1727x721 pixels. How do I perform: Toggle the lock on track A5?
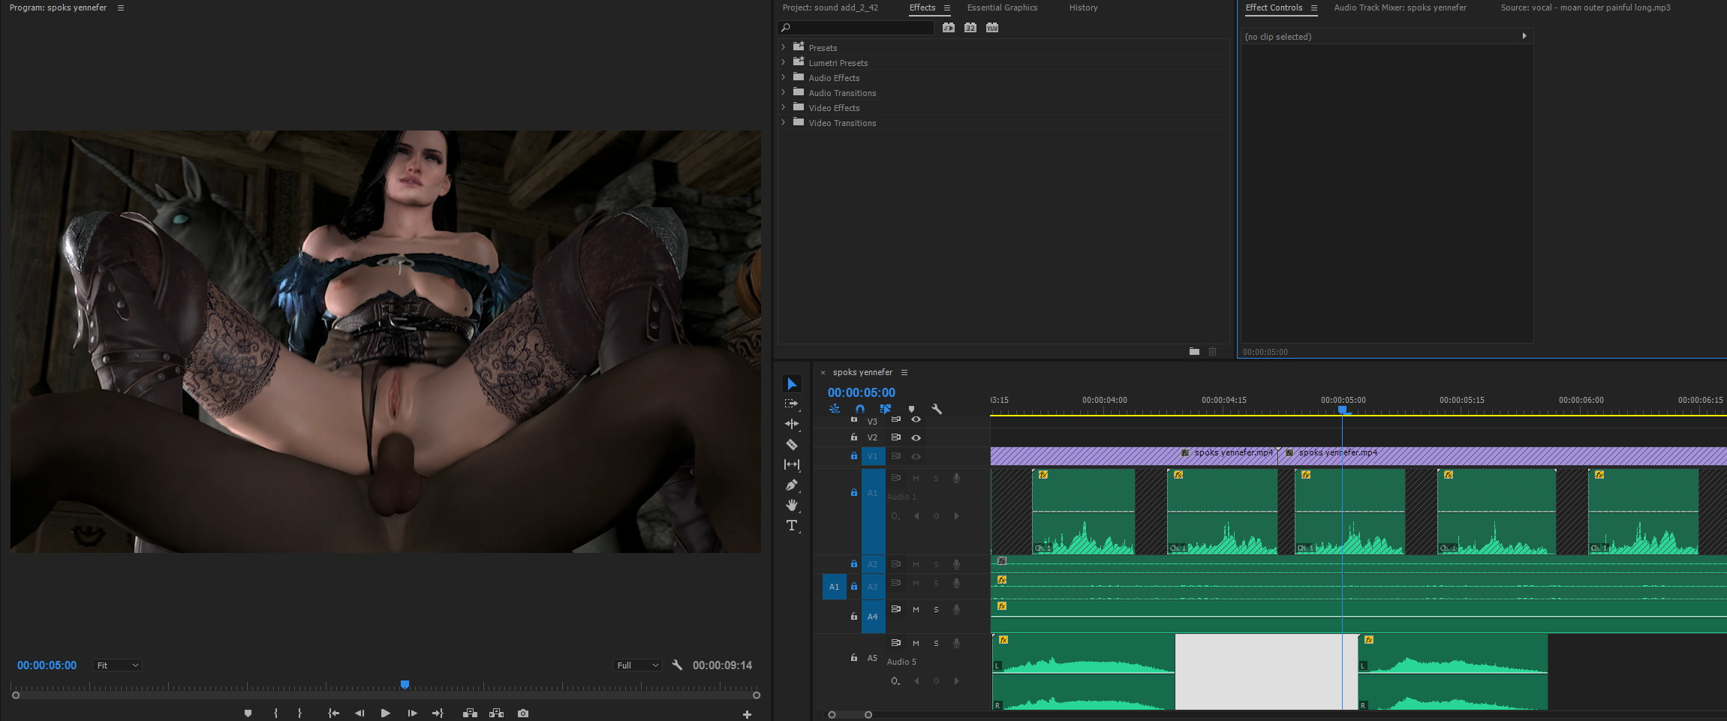[854, 658]
